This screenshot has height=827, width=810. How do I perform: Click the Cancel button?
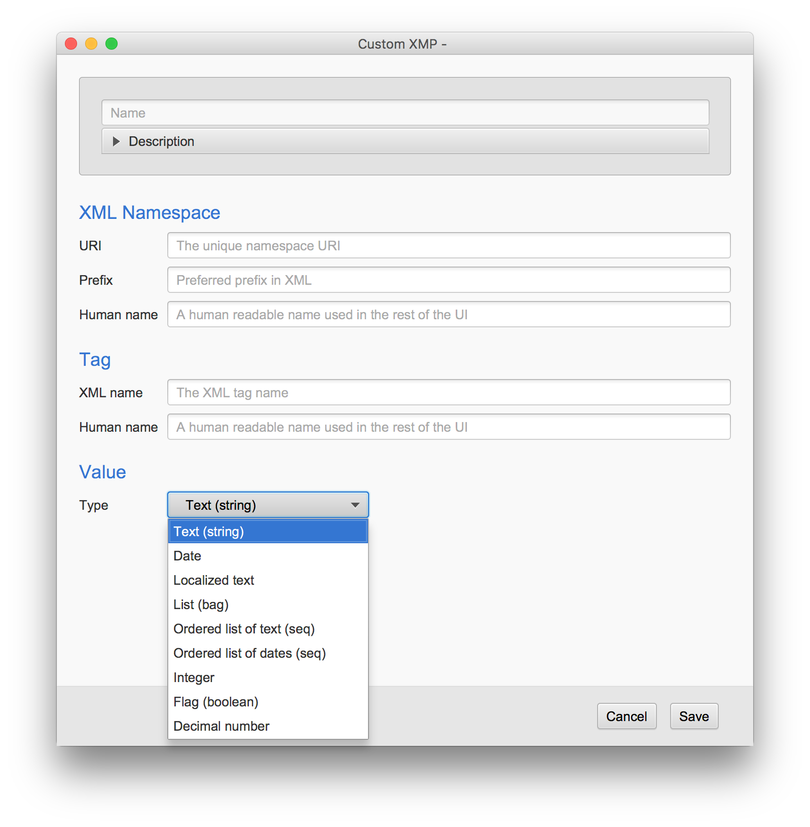(x=627, y=716)
